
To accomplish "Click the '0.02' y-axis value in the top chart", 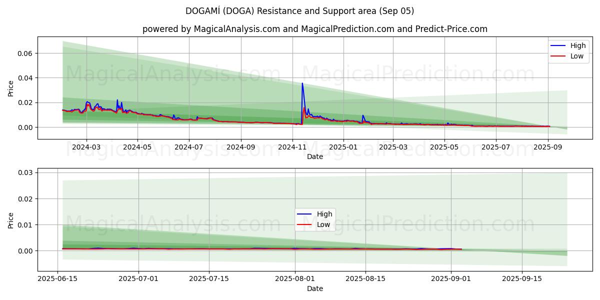I will (25, 102).
